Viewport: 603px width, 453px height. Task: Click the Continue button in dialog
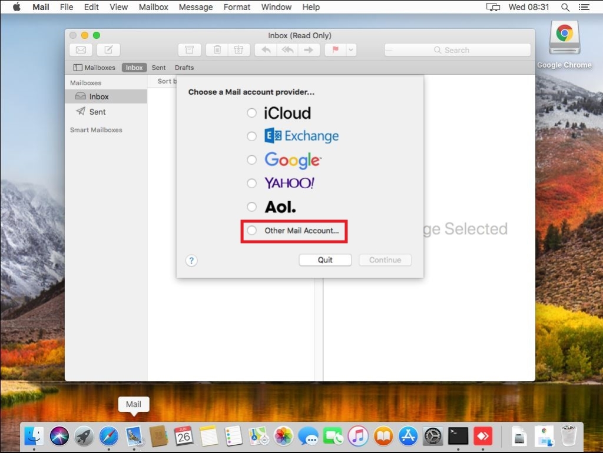[x=385, y=260]
